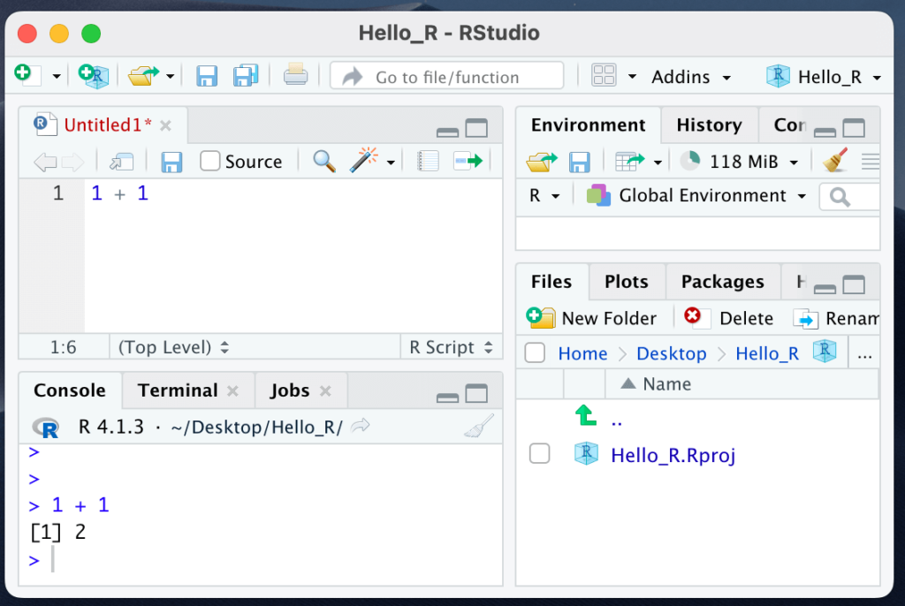Click the Open File folder icon
Screen dimensions: 905x606
[x=142, y=76]
